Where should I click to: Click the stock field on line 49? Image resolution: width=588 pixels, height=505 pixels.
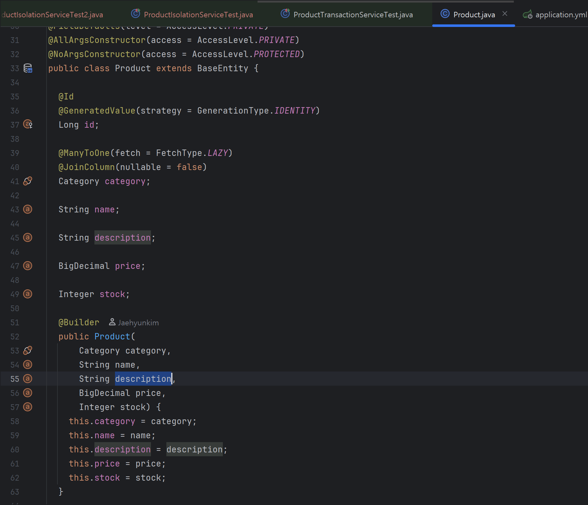click(112, 294)
